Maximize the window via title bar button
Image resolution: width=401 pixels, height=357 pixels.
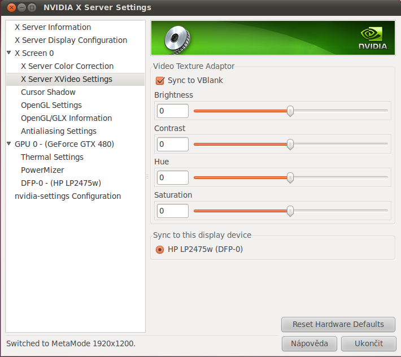click(x=32, y=7)
